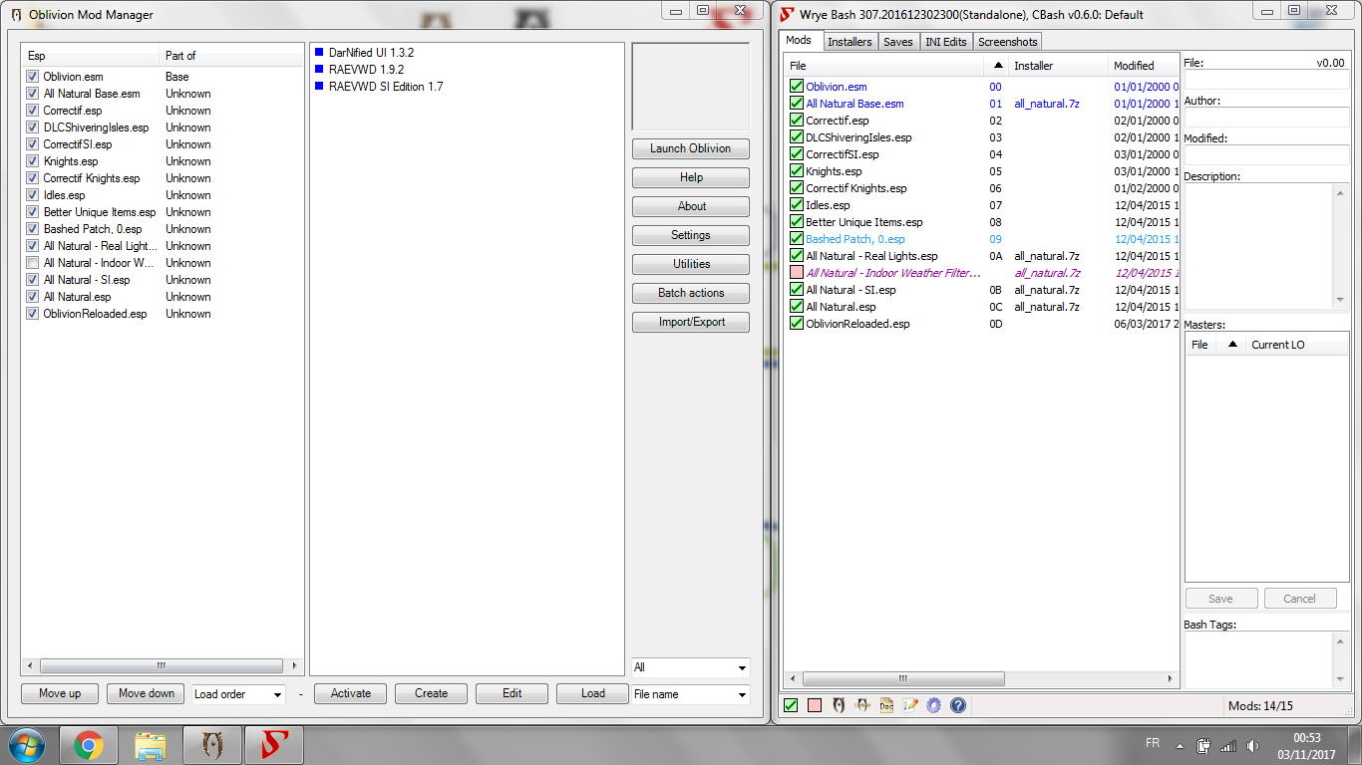Screen dimensions: 1362x765
Task: Click the Wrye Bash title bar logo icon
Action: 787,14
